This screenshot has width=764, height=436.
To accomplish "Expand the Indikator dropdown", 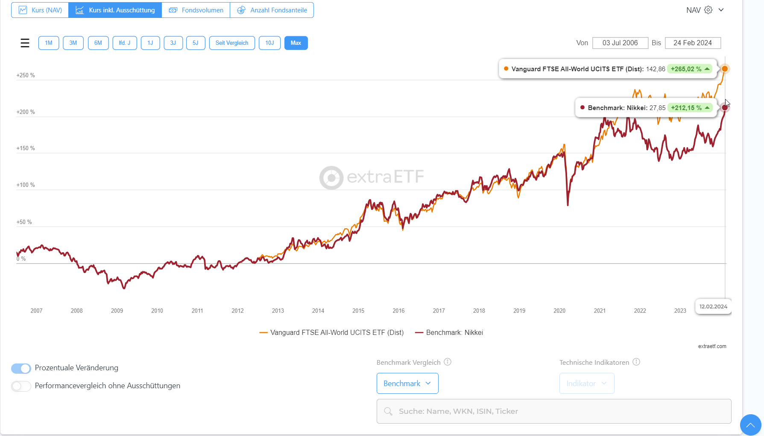I will pos(586,384).
